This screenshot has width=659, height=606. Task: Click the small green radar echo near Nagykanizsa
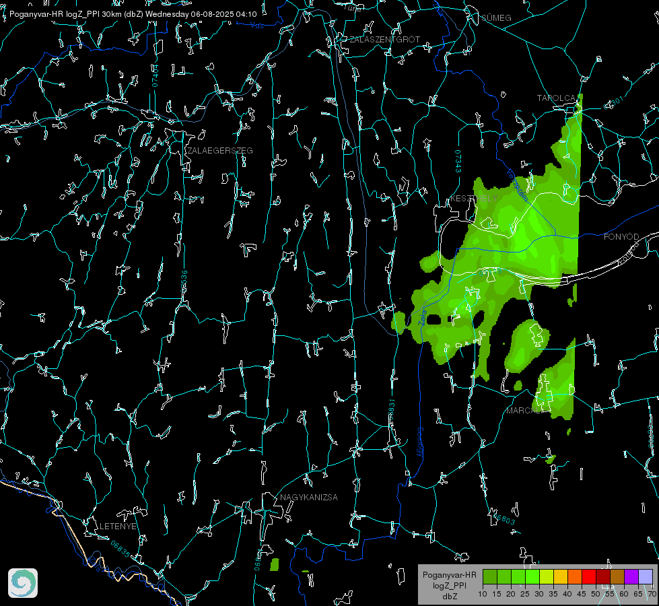click(275, 564)
